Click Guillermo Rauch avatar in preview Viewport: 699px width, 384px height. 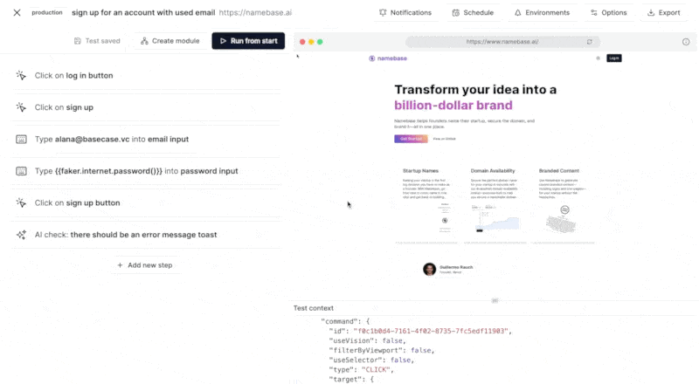pyautogui.click(x=429, y=269)
